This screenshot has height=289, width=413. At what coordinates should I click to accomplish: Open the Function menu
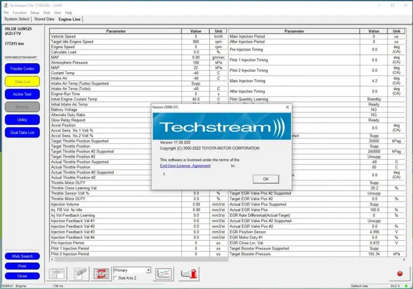click(19, 13)
